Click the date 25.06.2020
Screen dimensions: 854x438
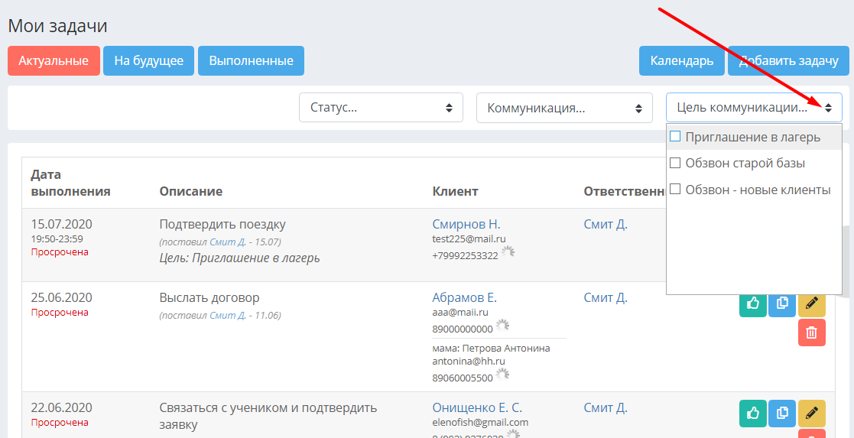tap(61, 297)
